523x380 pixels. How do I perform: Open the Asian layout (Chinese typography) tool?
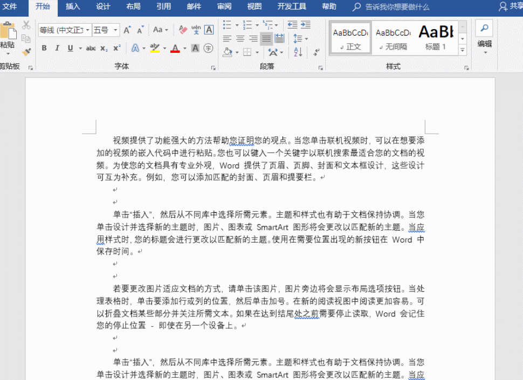coord(273,52)
